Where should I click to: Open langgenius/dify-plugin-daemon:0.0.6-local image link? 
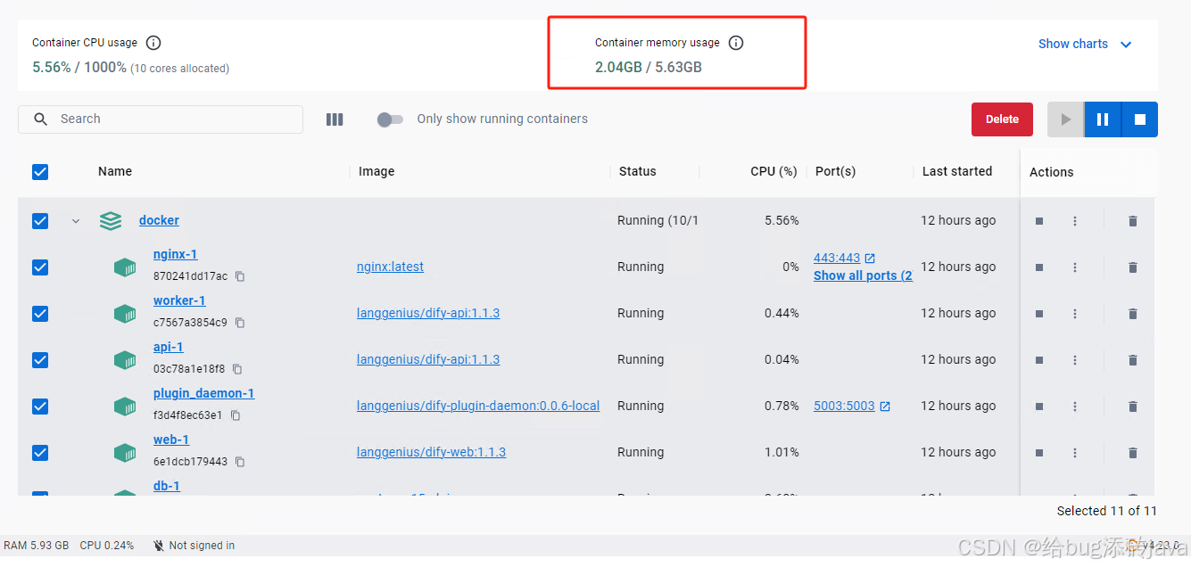tap(478, 406)
